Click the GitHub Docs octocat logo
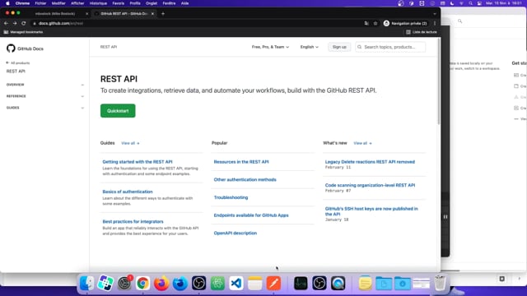This screenshot has height=296, width=527. [11, 49]
